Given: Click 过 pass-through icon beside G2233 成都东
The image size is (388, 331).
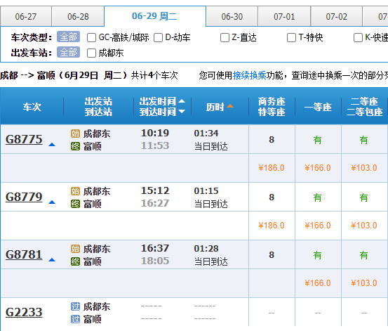Looking at the screenshot, I should coord(75,306).
